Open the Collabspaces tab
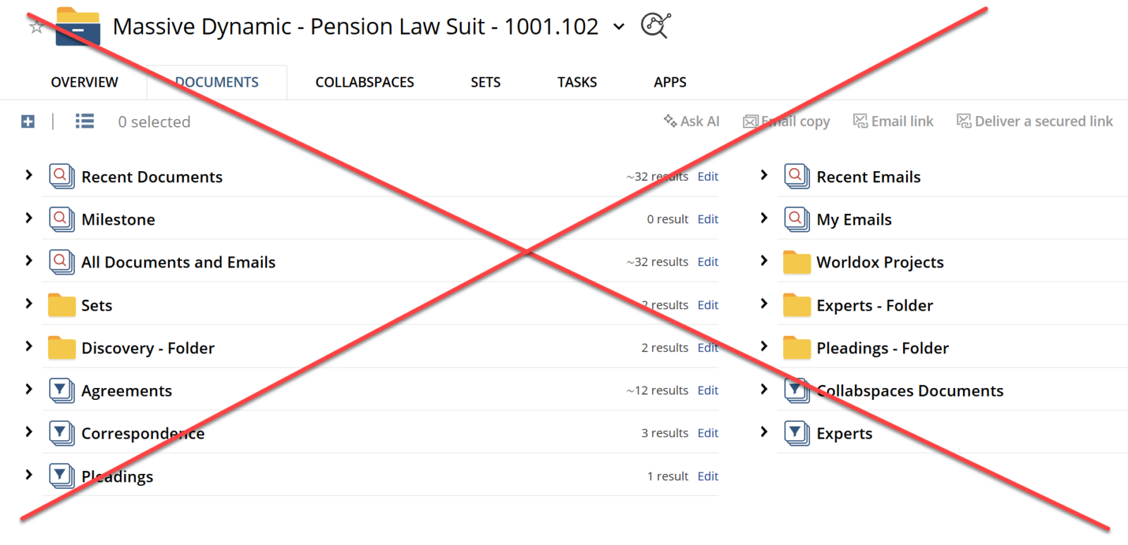Screen dimensions: 1128x545 pos(364,82)
